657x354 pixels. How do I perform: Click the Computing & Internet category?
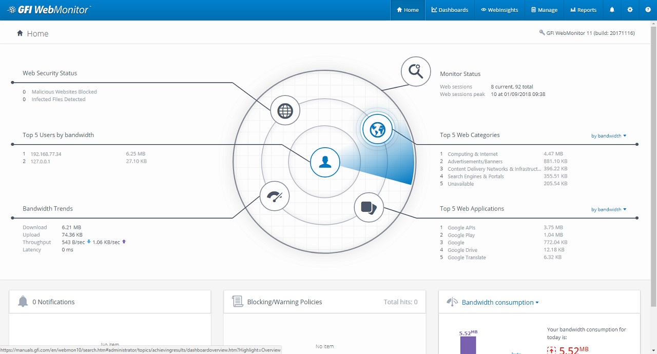click(x=473, y=154)
